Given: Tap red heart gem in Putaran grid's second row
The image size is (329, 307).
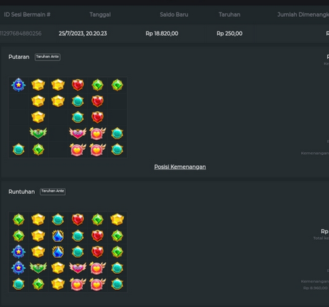Looking at the screenshot, I should click(97, 101).
